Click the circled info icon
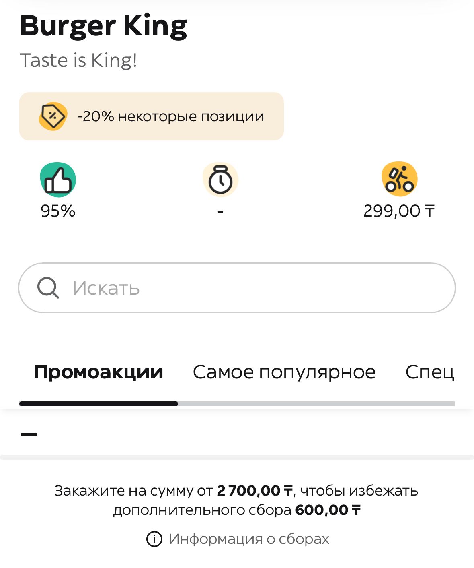This screenshot has width=474, height=568. click(154, 539)
